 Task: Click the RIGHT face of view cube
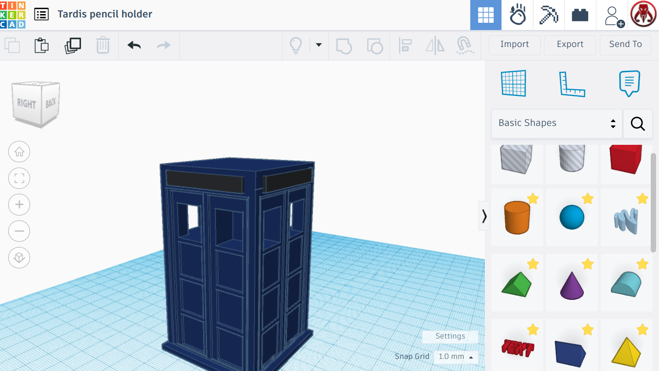point(27,104)
